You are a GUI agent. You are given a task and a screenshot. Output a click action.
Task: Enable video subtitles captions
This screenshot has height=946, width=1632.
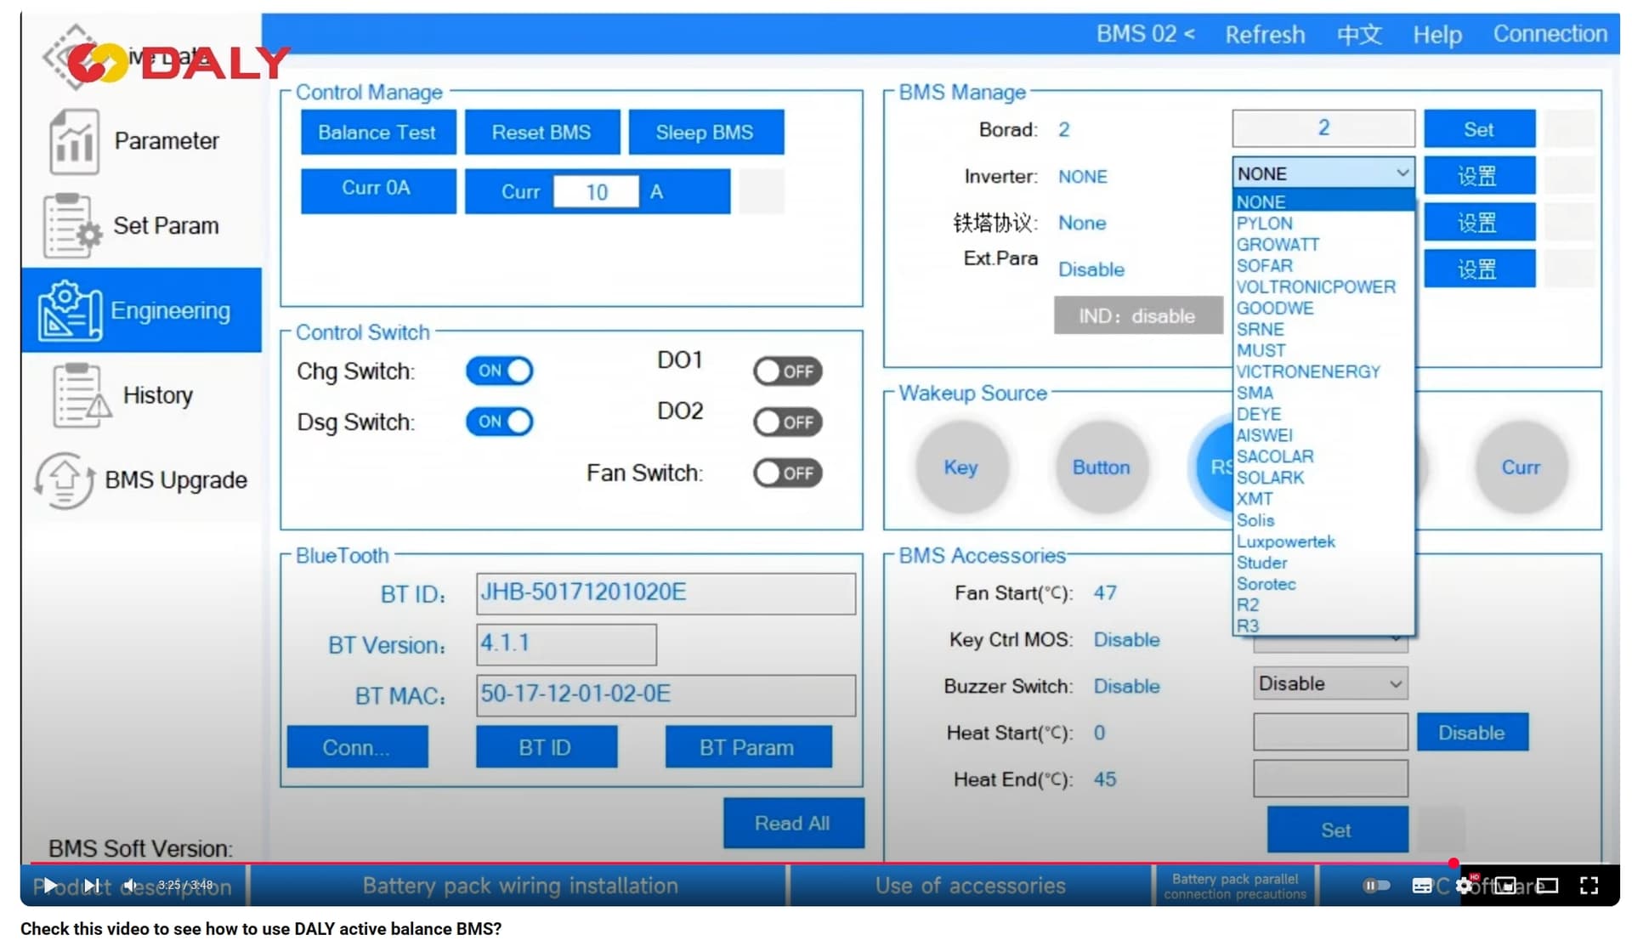pos(1422,886)
